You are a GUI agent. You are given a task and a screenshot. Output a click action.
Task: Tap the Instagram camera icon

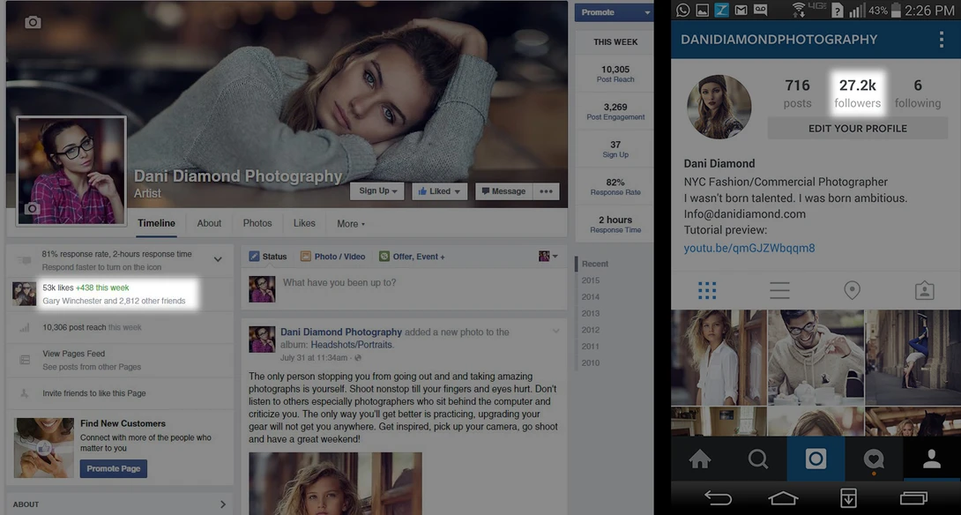pyautogui.click(x=816, y=459)
